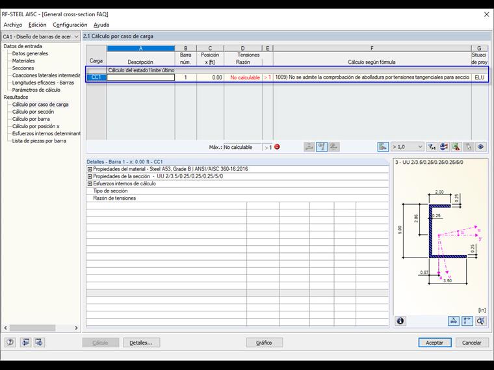Click navigator scrollbar left arrow
Viewport: 494px width, 370px height.
tap(5, 328)
